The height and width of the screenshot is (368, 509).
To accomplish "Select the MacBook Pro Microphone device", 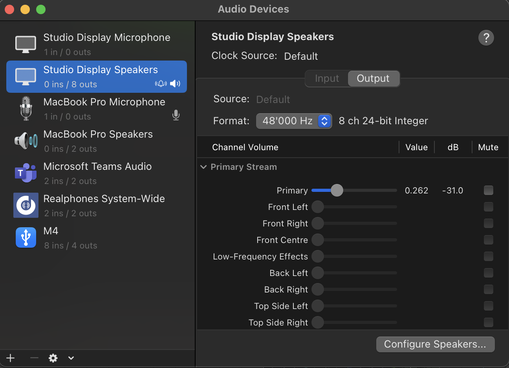I will (x=97, y=109).
